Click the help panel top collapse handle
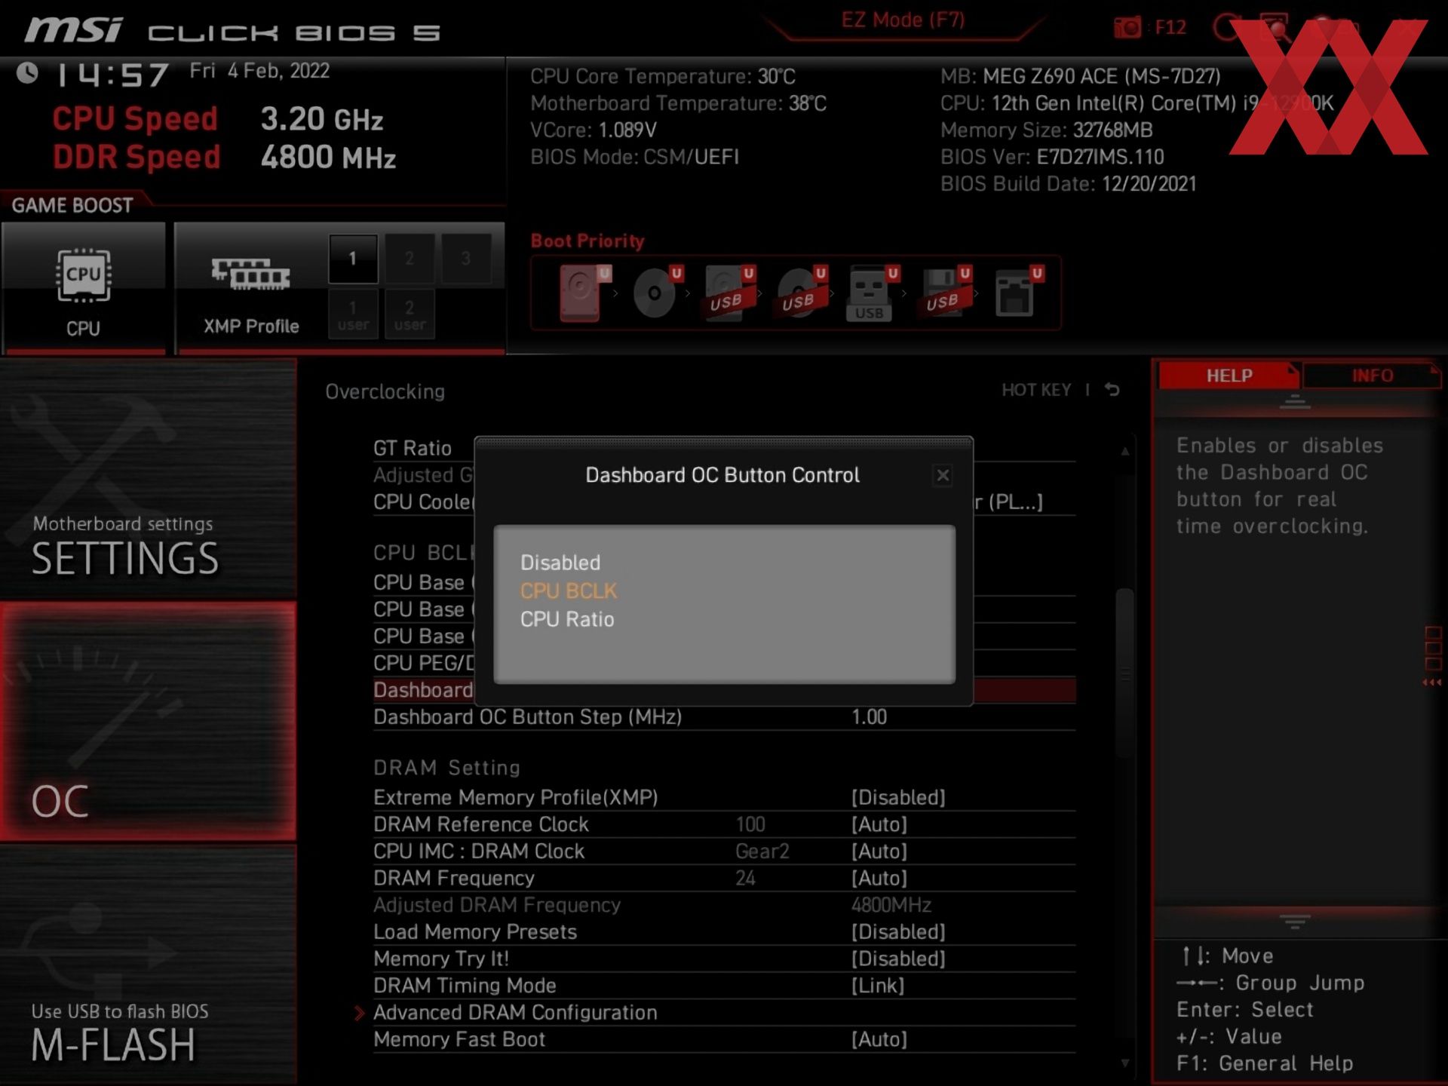The width and height of the screenshot is (1448, 1086). [x=1295, y=402]
